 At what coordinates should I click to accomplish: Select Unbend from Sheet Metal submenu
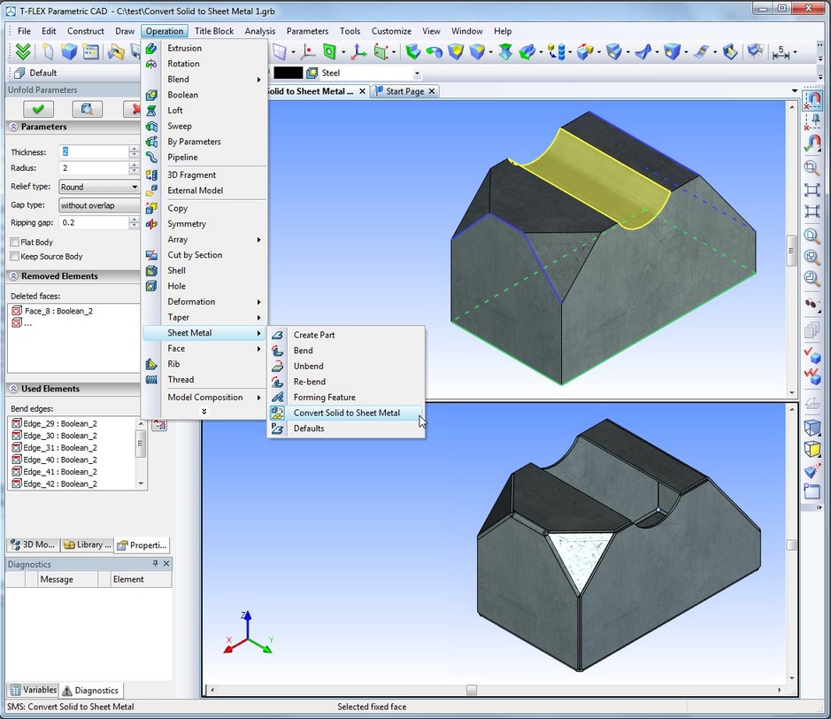[308, 366]
